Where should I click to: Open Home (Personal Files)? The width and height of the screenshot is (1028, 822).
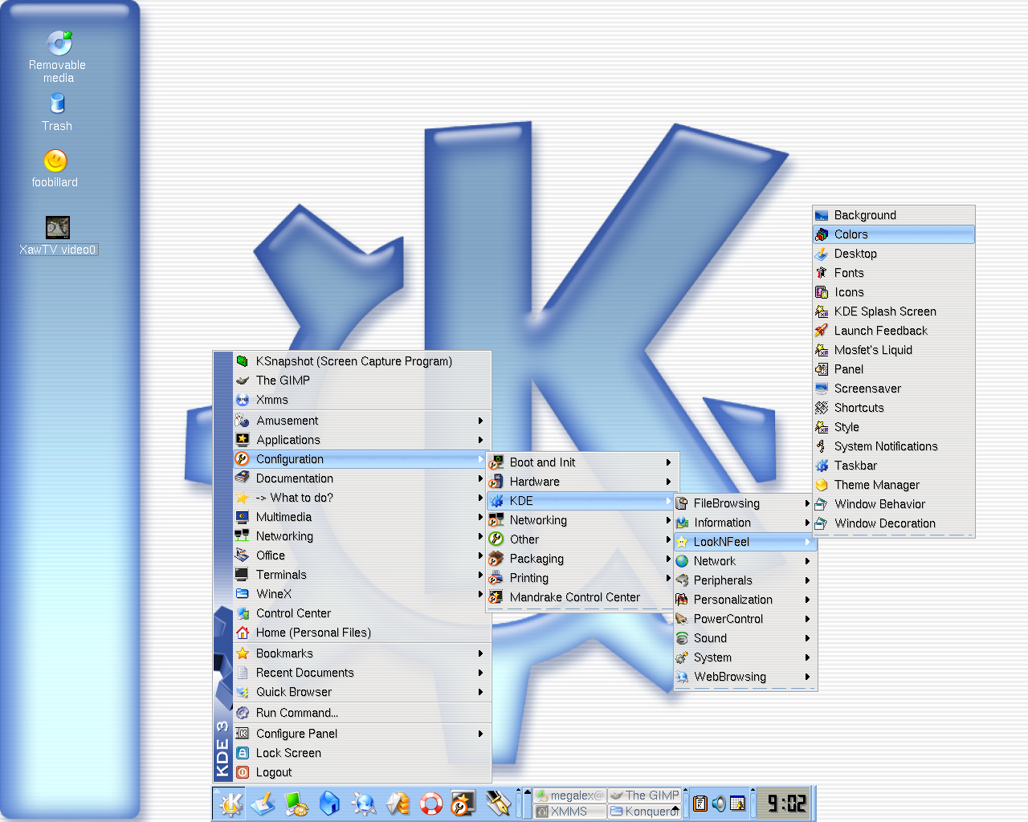coord(361,633)
